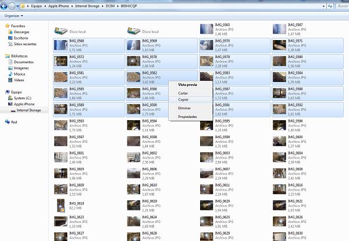Open the System (C:) drive

coord(23,98)
